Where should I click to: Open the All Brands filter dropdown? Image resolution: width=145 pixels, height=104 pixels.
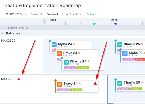[74, 14]
